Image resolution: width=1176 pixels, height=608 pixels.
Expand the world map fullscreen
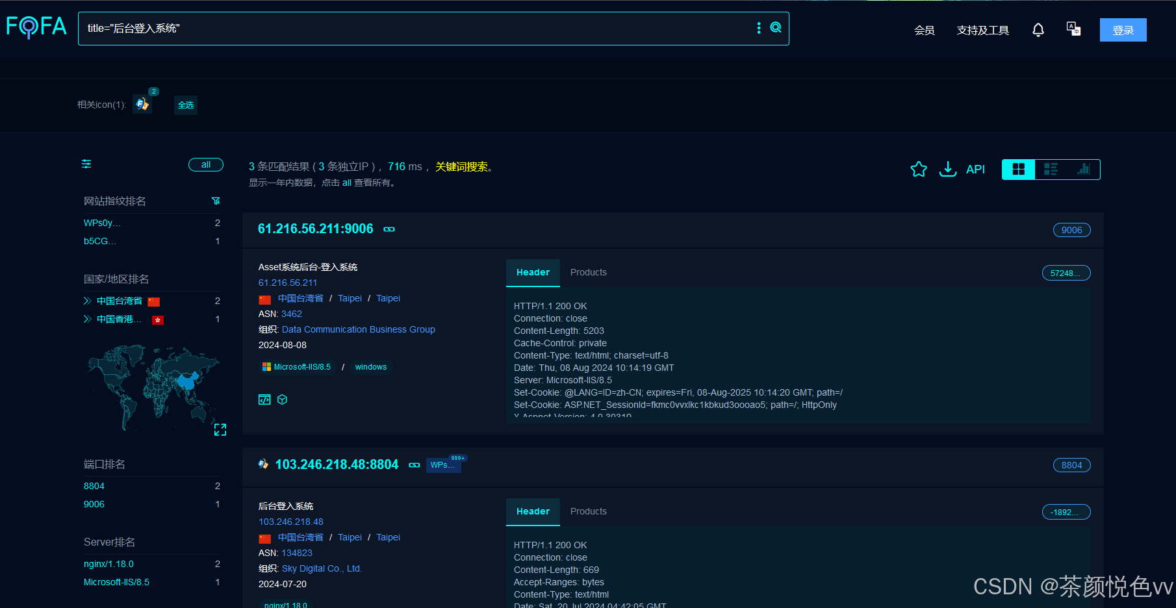click(220, 429)
